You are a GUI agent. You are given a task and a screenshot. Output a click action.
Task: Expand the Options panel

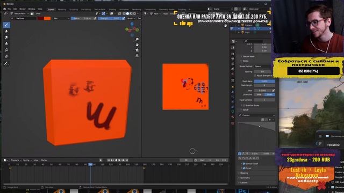click(x=243, y=182)
